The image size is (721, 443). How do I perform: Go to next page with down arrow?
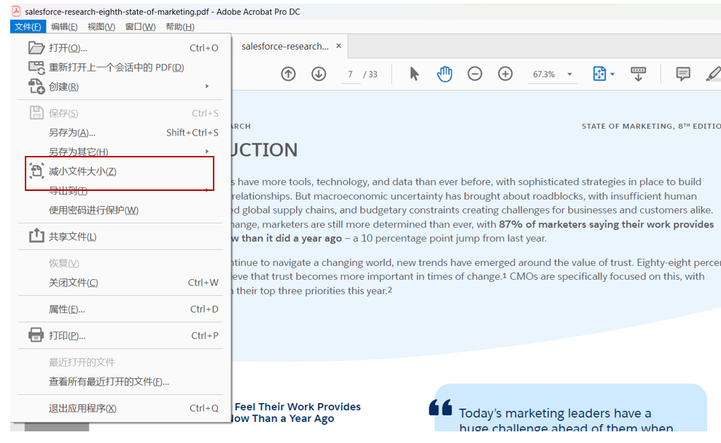coord(319,74)
